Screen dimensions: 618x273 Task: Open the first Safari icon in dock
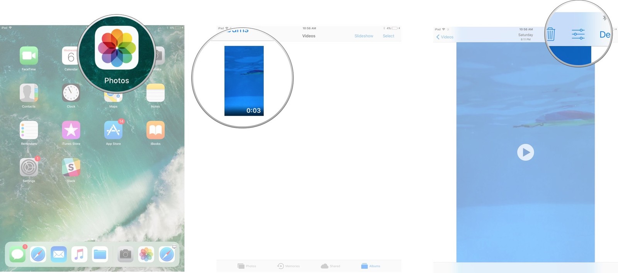38,254
